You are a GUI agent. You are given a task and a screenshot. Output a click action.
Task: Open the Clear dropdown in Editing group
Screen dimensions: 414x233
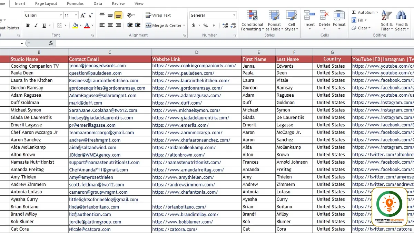(361, 28)
